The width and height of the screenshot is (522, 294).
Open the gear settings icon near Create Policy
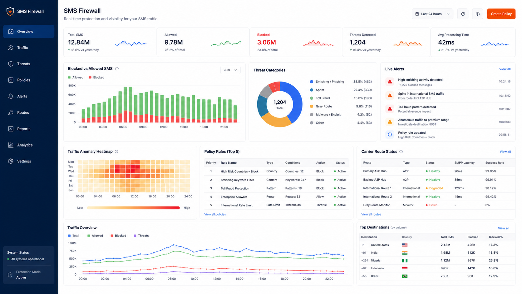point(477,14)
